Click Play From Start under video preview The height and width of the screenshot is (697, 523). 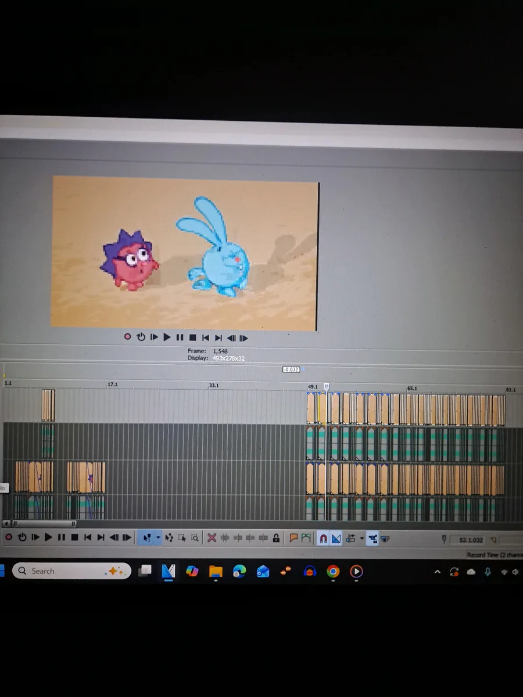tap(154, 337)
